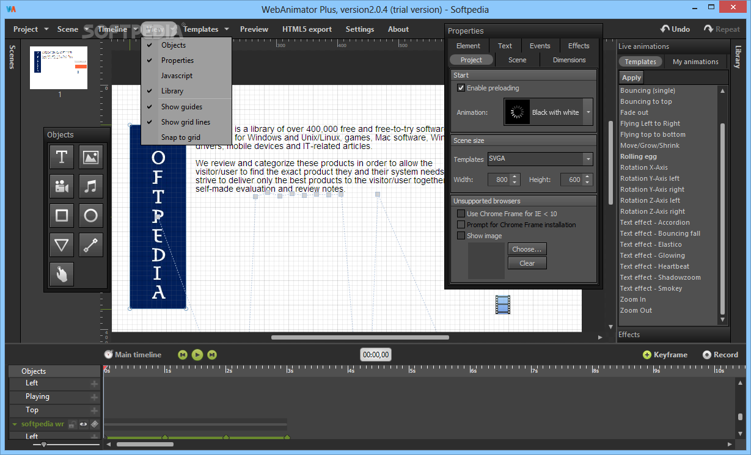
Task: Open the About menu
Action: click(398, 29)
